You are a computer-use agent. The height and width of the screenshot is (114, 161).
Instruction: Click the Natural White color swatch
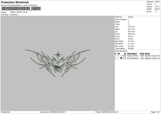point(121,56)
